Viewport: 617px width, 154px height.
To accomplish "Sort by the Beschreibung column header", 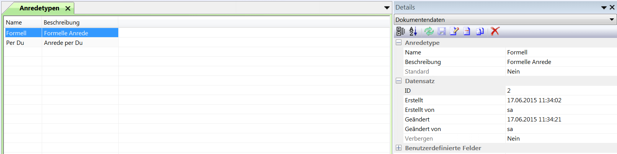I will pos(62,22).
